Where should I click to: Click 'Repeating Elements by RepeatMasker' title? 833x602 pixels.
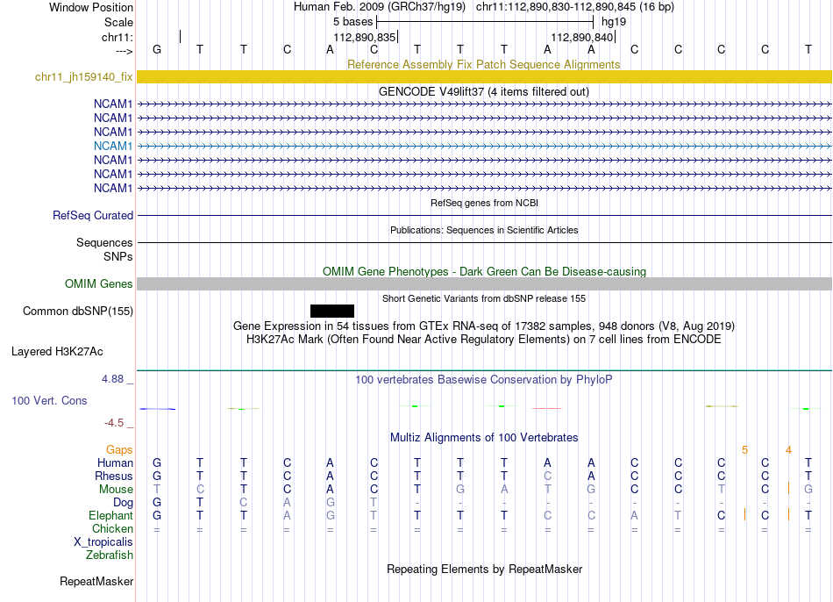pyautogui.click(x=485, y=569)
